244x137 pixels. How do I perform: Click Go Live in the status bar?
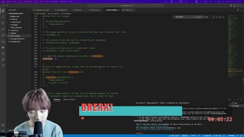217,136
